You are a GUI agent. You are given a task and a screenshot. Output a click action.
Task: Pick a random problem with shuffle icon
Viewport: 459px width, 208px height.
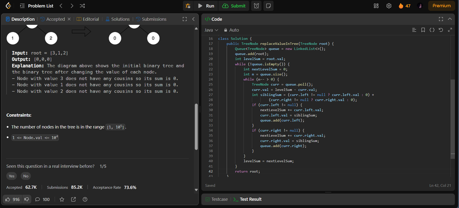click(x=83, y=6)
